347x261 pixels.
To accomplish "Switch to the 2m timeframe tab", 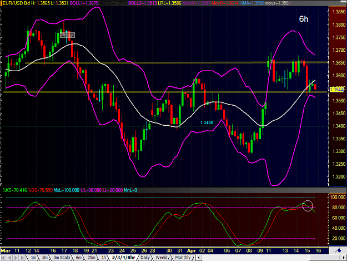I will click(45, 258).
